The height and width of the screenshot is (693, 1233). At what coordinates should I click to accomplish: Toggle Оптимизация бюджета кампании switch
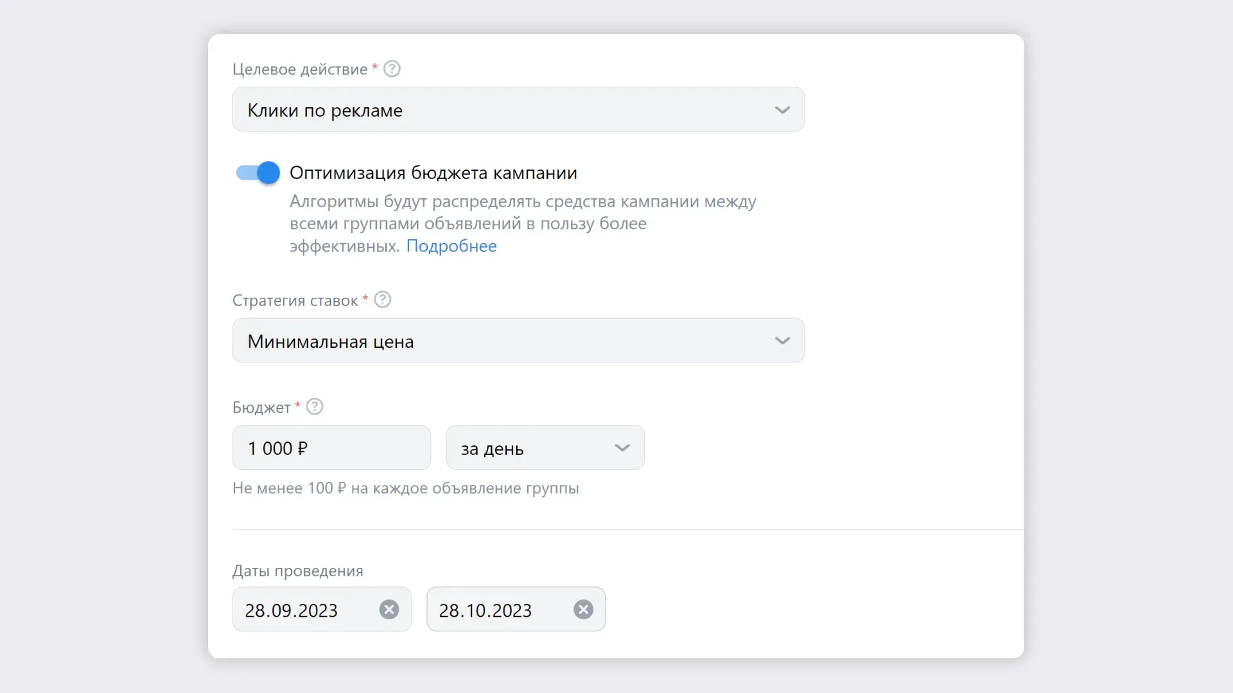[x=258, y=173]
